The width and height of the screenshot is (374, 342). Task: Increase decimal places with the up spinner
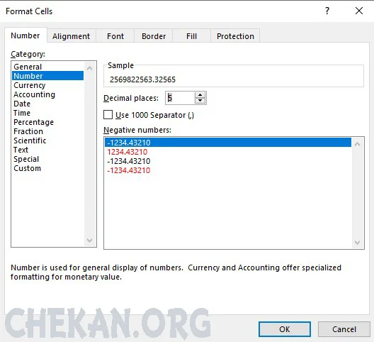200,95
